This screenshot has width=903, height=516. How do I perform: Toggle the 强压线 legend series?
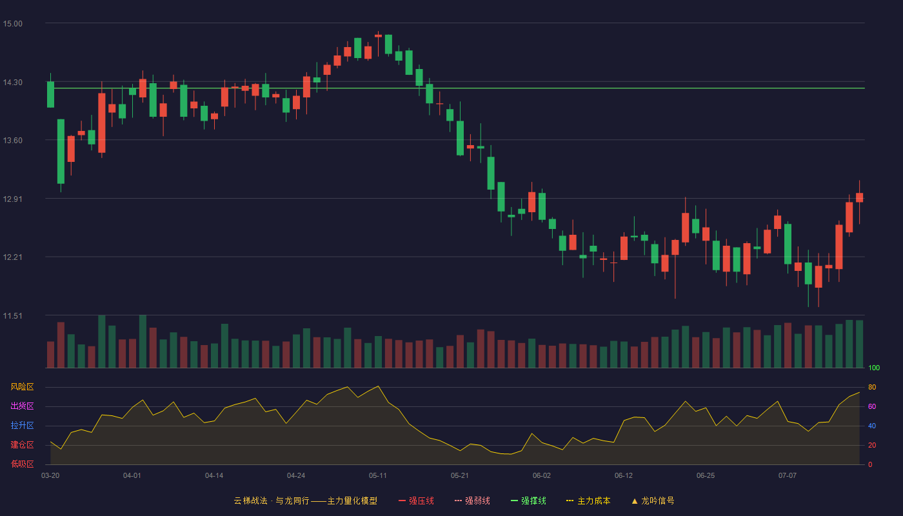pos(416,501)
